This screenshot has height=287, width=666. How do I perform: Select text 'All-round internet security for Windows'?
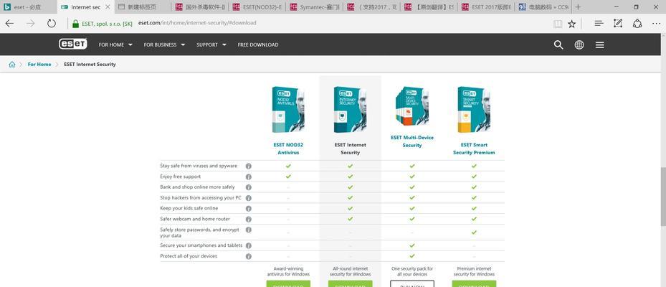[350, 271]
